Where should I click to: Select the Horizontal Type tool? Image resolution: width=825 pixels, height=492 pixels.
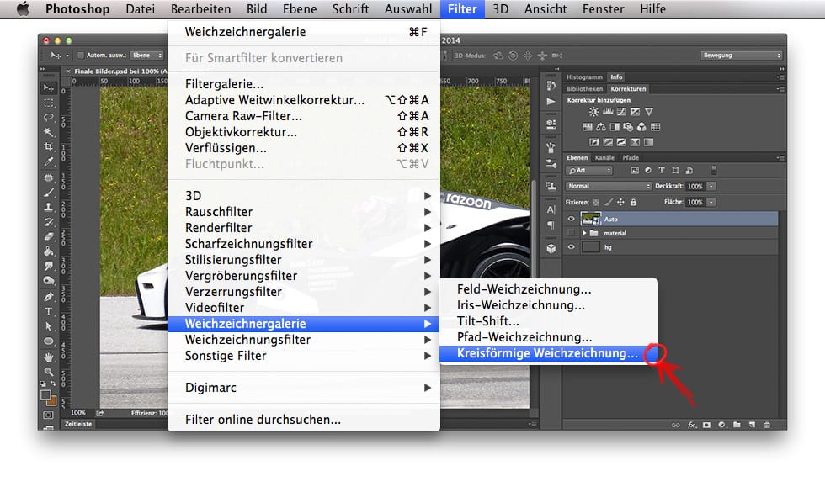click(x=49, y=311)
